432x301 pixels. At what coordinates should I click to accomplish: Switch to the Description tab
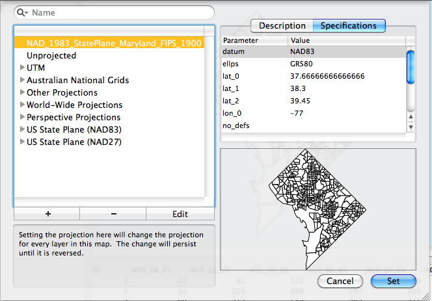pos(282,26)
